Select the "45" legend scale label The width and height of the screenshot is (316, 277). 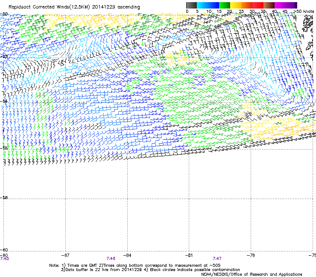coord(285,12)
